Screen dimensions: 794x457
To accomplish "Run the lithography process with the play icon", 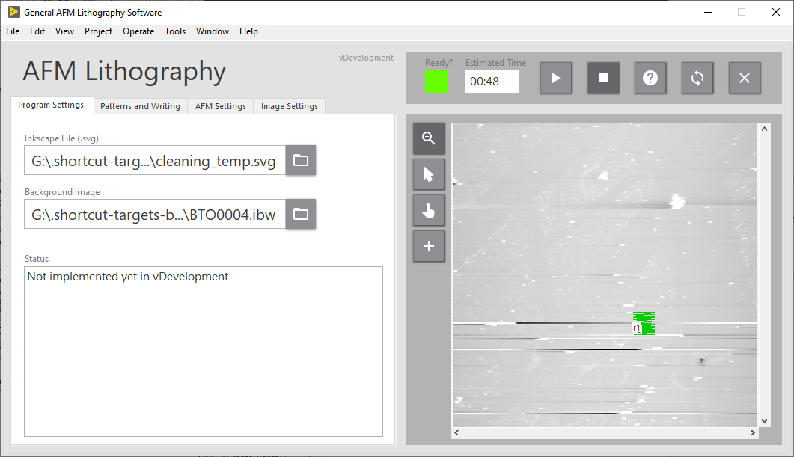I will click(x=556, y=77).
